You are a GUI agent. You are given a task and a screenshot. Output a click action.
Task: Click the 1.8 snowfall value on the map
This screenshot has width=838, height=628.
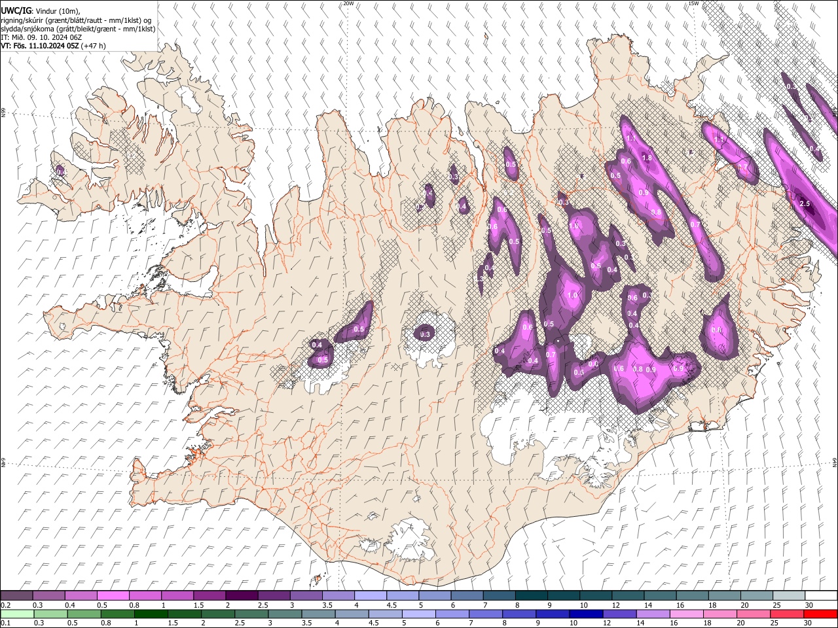tap(647, 158)
